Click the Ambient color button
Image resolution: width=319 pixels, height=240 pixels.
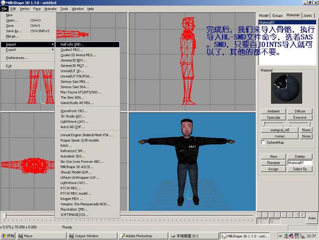click(x=274, y=111)
